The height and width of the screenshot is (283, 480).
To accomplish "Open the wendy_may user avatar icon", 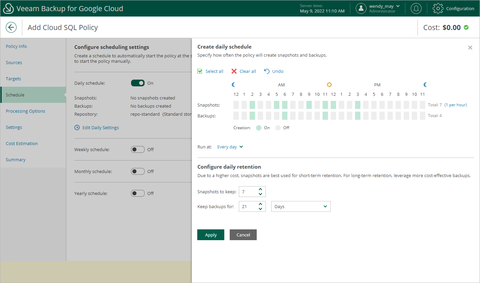I will tap(361, 8).
